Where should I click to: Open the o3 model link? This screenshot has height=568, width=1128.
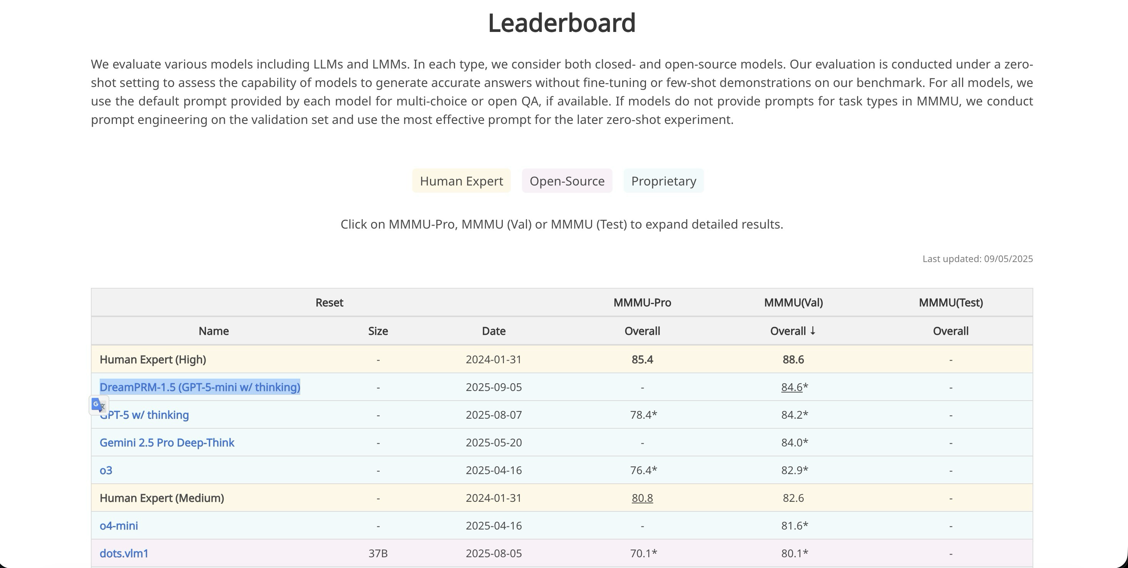point(106,470)
